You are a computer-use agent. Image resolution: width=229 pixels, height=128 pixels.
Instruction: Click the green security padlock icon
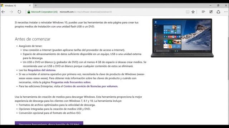pos(29,12)
